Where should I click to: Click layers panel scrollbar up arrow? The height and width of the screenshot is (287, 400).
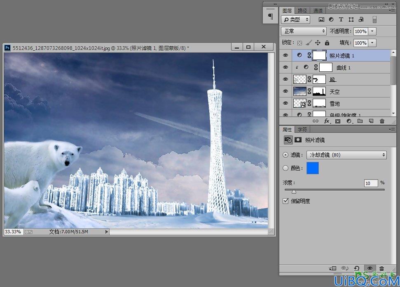[x=393, y=52]
